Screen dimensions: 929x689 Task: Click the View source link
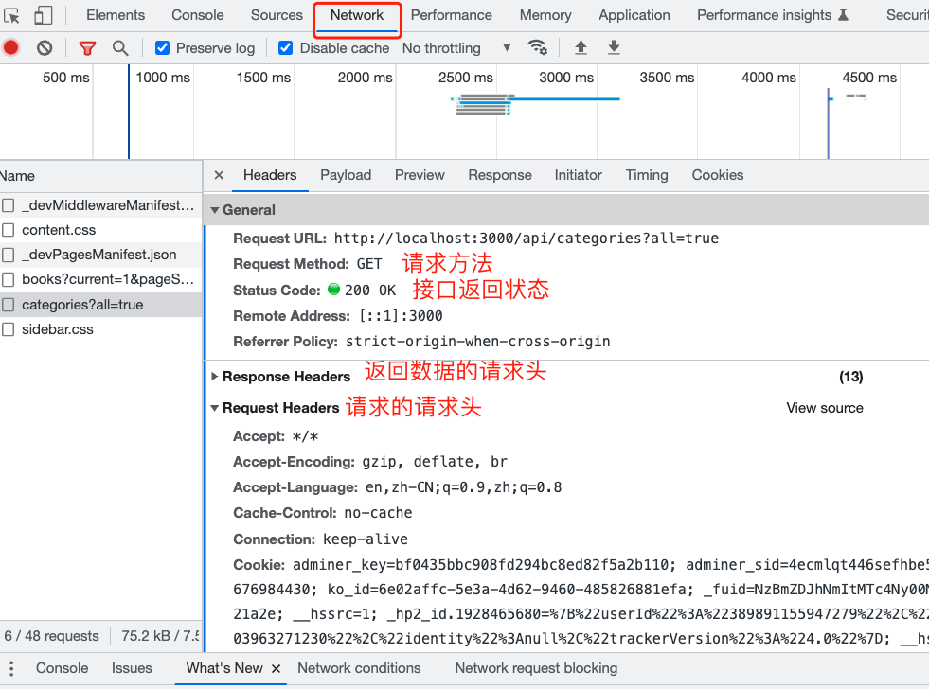click(x=824, y=408)
